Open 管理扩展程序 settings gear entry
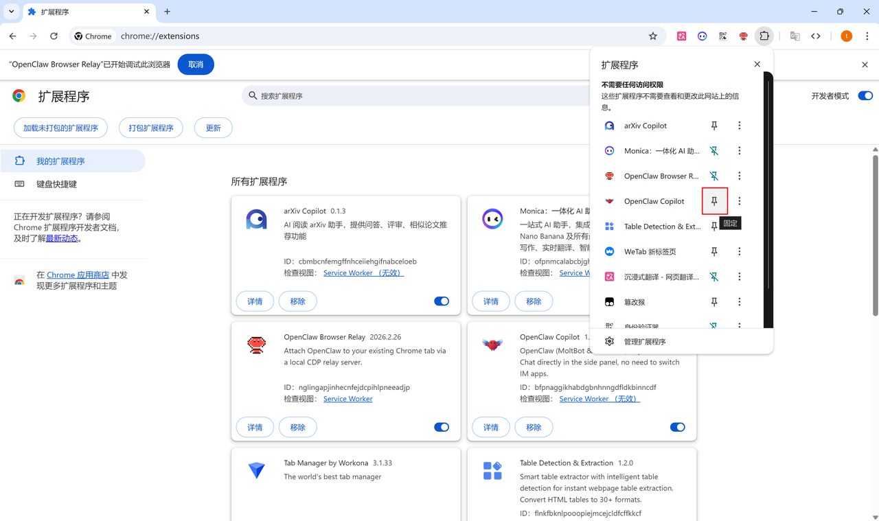The image size is (879, 521). 644,342
